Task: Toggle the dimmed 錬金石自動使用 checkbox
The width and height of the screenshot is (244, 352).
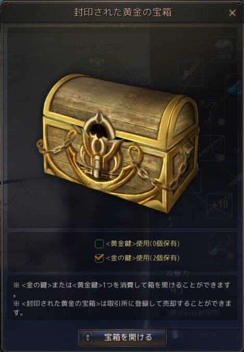Action: coord(163,313)
